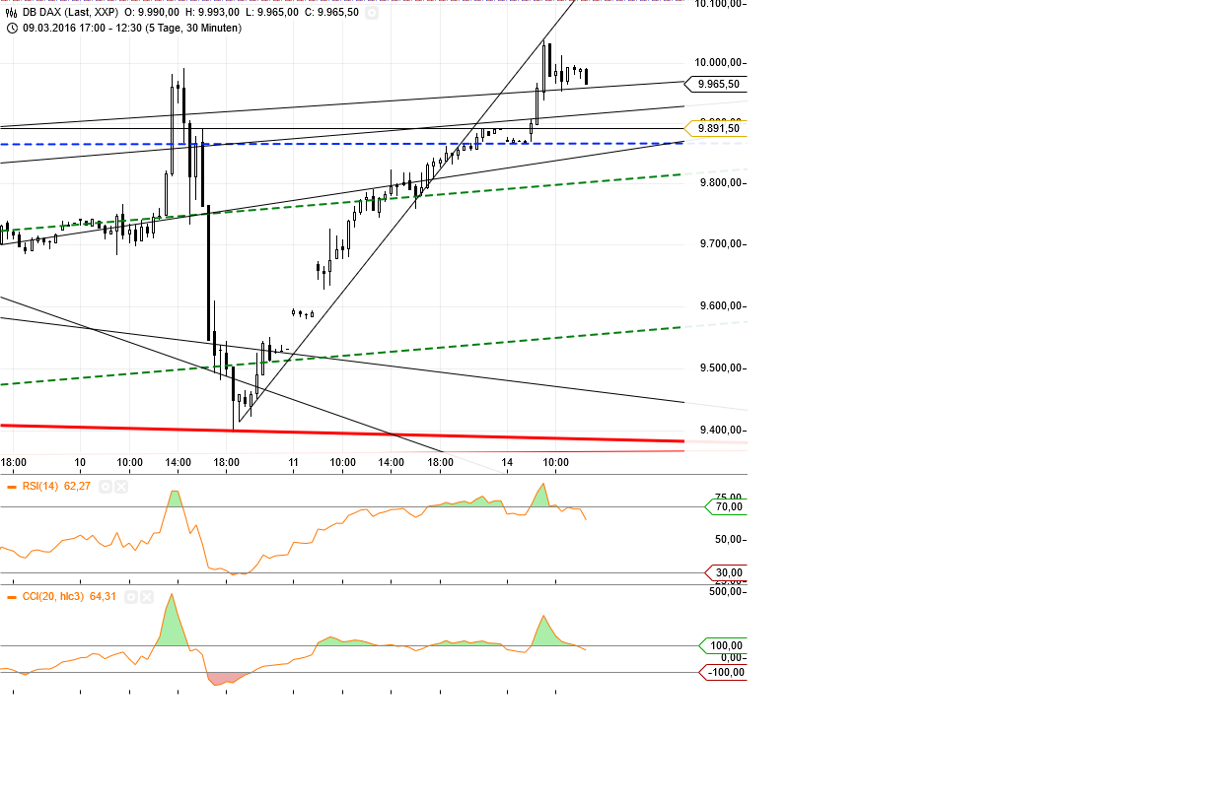Click the 10.000,00 price axis label

point(719,62)
